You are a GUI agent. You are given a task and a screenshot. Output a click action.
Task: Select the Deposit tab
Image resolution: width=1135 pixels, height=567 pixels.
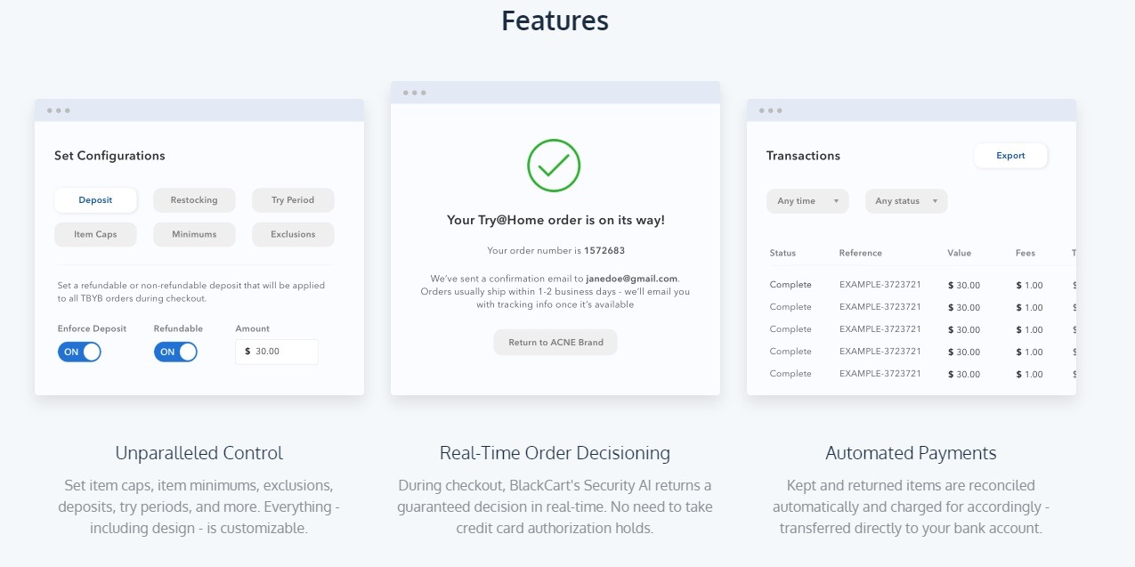(95, 200)
